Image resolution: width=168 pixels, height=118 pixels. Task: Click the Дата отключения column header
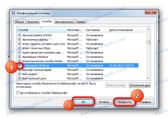click(123, 30)
